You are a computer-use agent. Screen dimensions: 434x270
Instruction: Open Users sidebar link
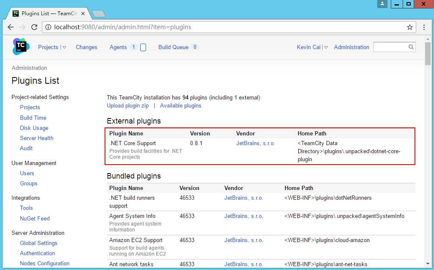coord(27,174)
